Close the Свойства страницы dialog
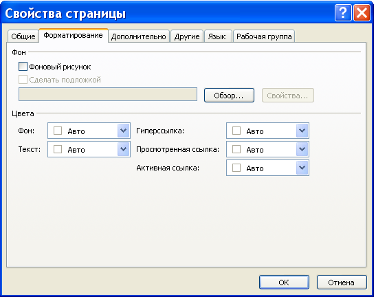This screenshot has width=376, height=299. [362, 12]
